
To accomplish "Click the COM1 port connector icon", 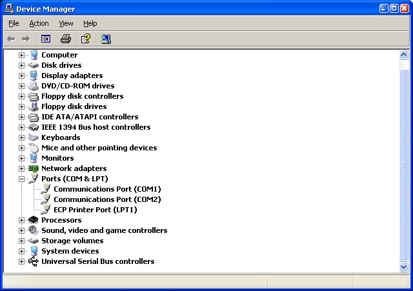I will (x=46, y=189).
